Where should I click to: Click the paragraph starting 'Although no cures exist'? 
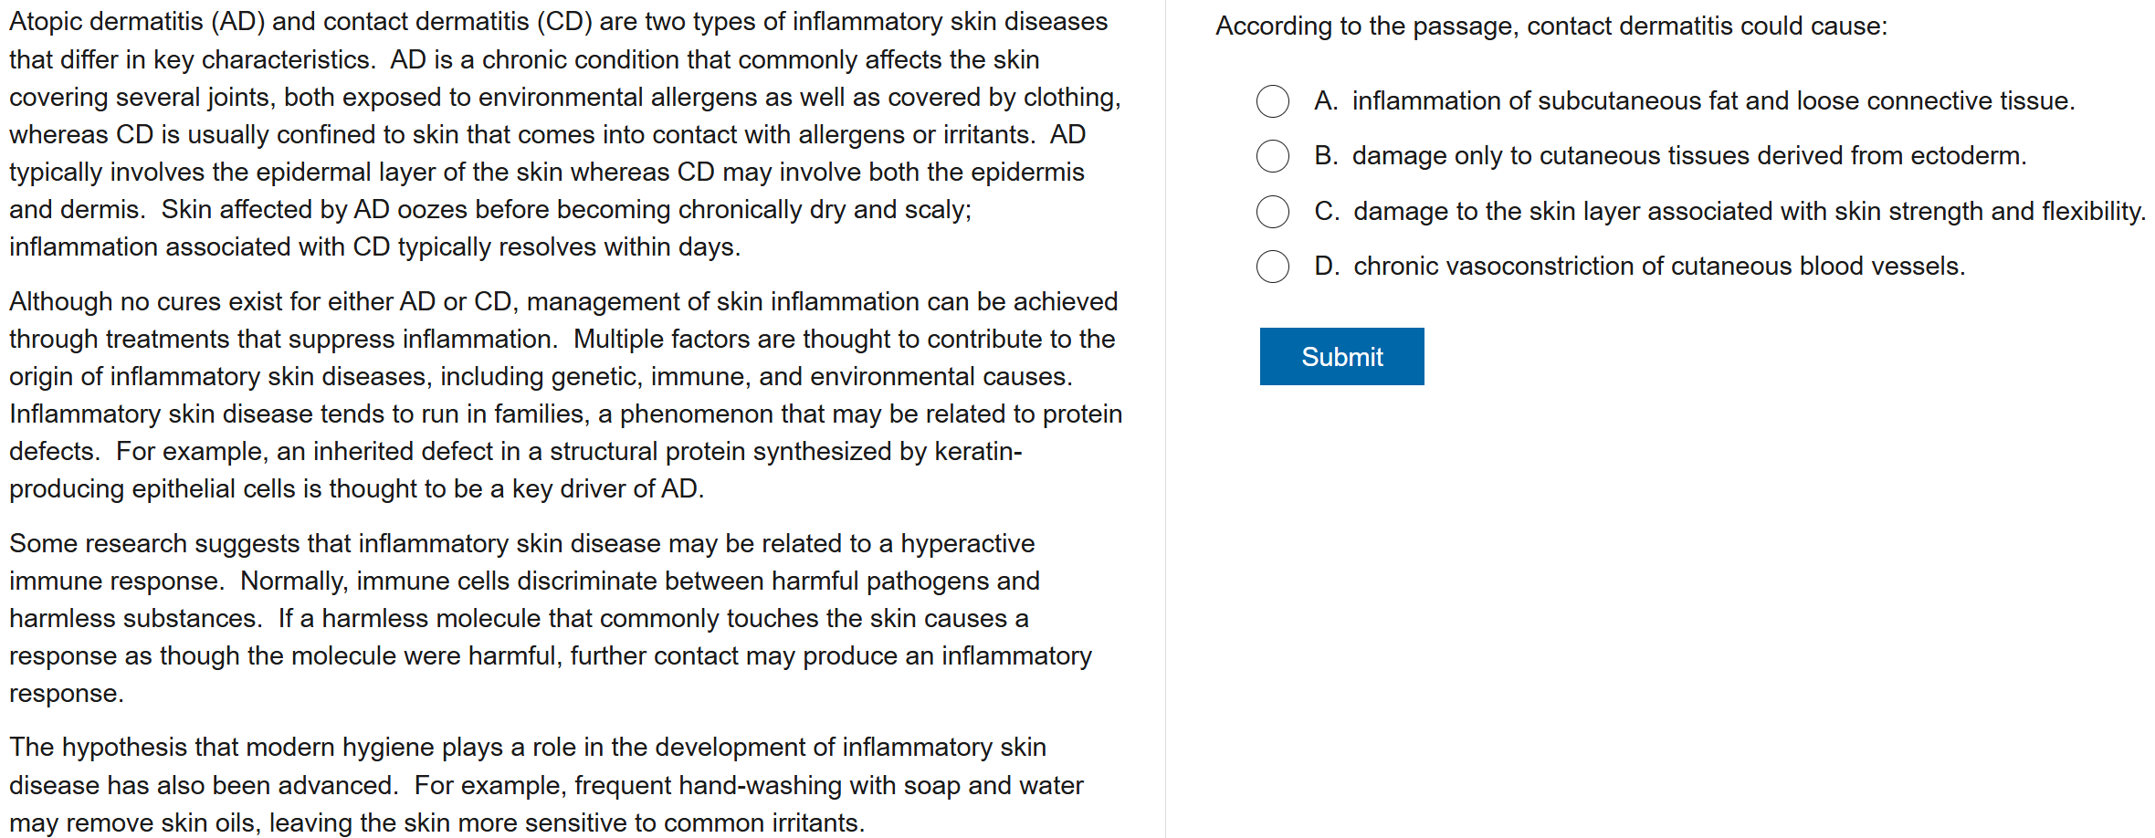point(564,394)
